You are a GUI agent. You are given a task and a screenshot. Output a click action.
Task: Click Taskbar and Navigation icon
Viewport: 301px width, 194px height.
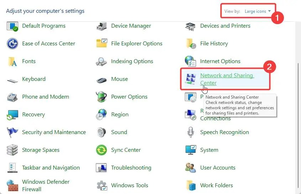click(12, 168)
